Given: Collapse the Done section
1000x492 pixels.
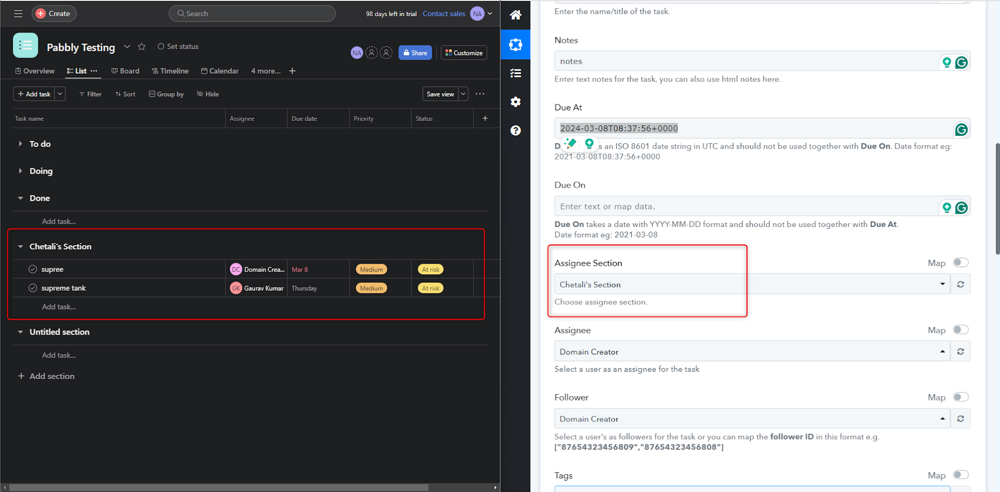Looking at the screenshot, I should tap(20, 198).
